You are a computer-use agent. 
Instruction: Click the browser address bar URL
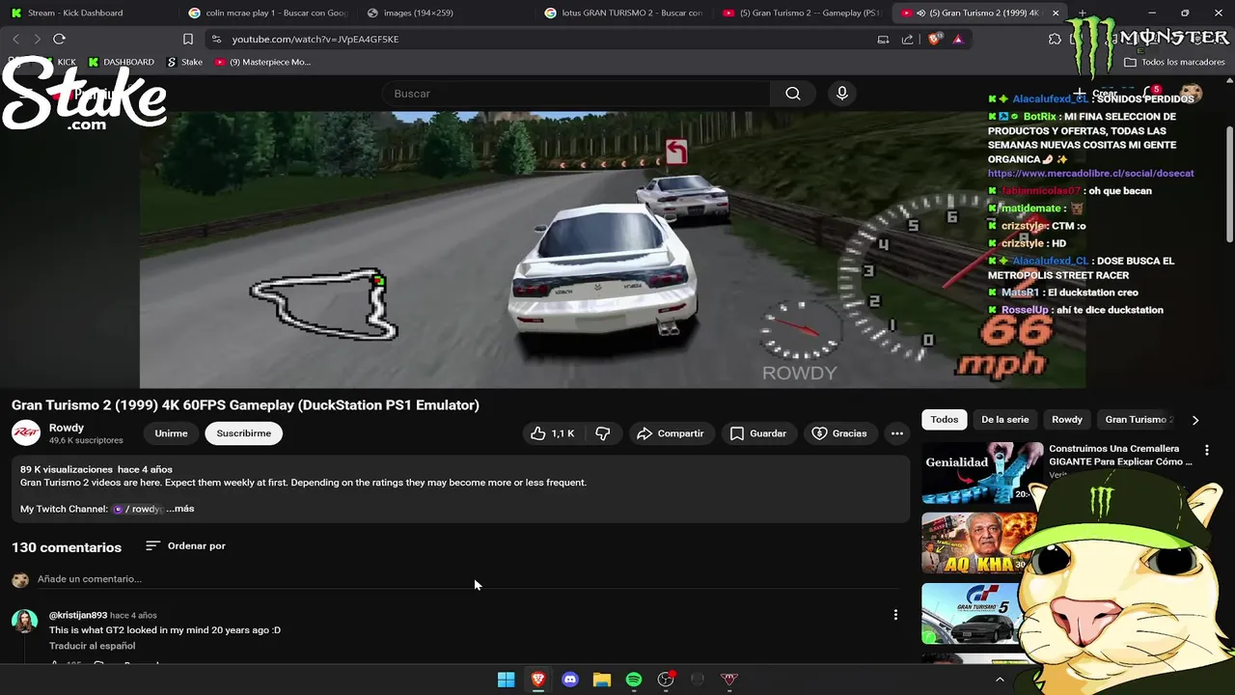(316, 39)
